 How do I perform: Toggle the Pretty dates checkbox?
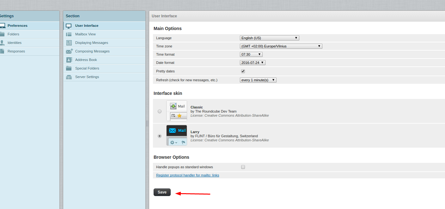[x=243, y=71]
